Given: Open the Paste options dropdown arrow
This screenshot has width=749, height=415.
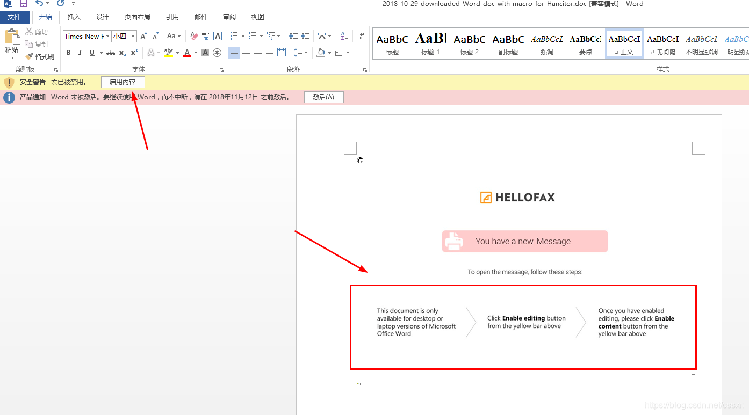Looking at the screenshot, I should [12, 57].
